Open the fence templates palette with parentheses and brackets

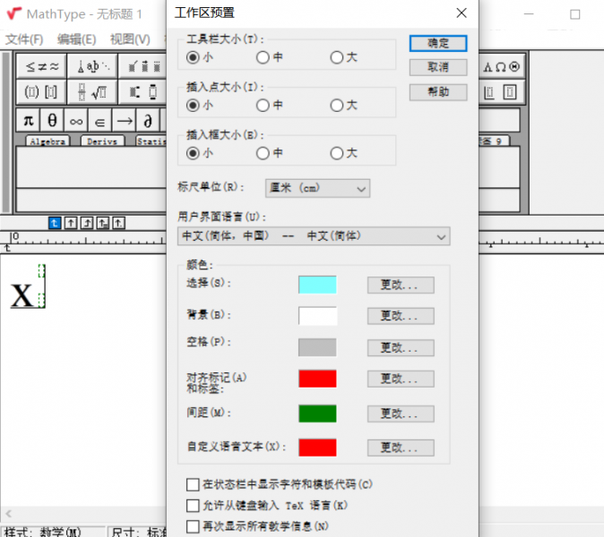coord(41,92)
